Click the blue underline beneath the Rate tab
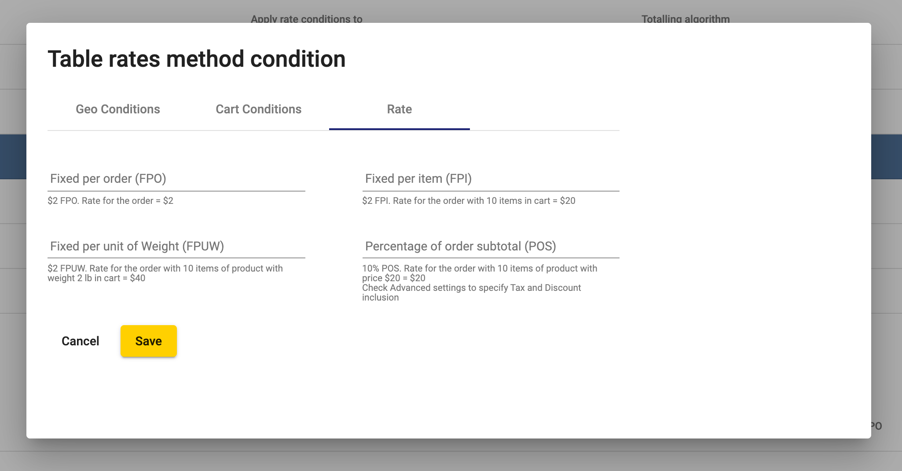Screen dimensions: 902x471 [399, 129]
